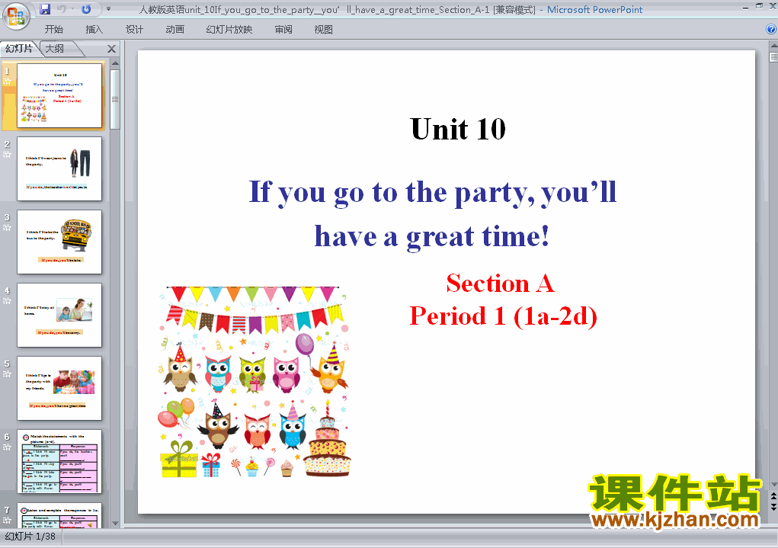Select the slide 6 thumbnail with the table
The width and height of the screenshot is (778, 548).
(x=59, y=462)
